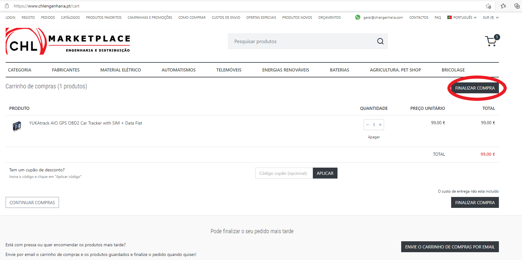Screen dimensions: 522x260
Task: Open the Português language dropdown
Action: pyautogui.click(x=462, y=17)
